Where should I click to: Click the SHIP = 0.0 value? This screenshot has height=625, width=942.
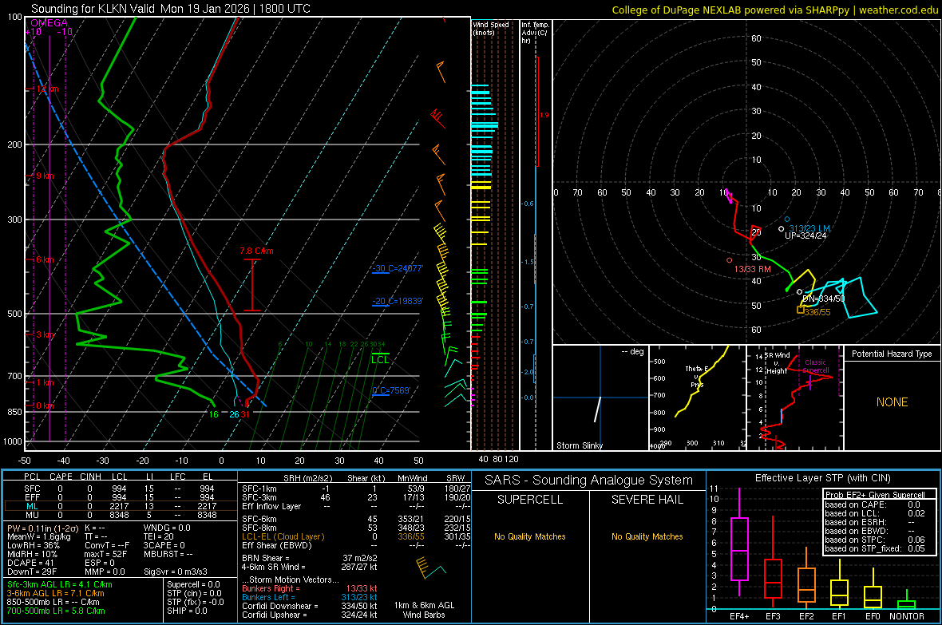coord(187,611)
